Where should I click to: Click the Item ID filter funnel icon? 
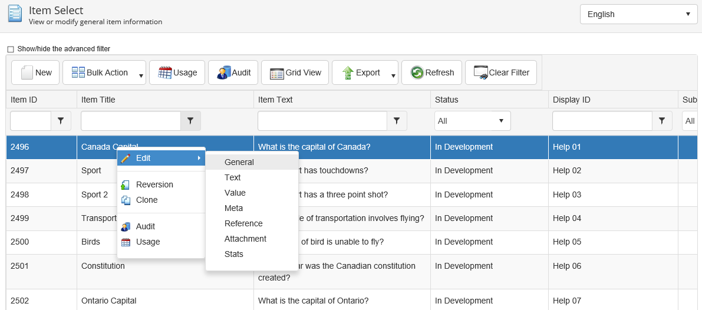click(61, 121)
